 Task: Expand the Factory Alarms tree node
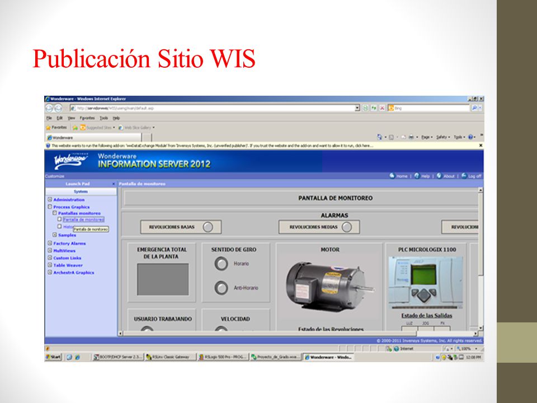point(50,243)
